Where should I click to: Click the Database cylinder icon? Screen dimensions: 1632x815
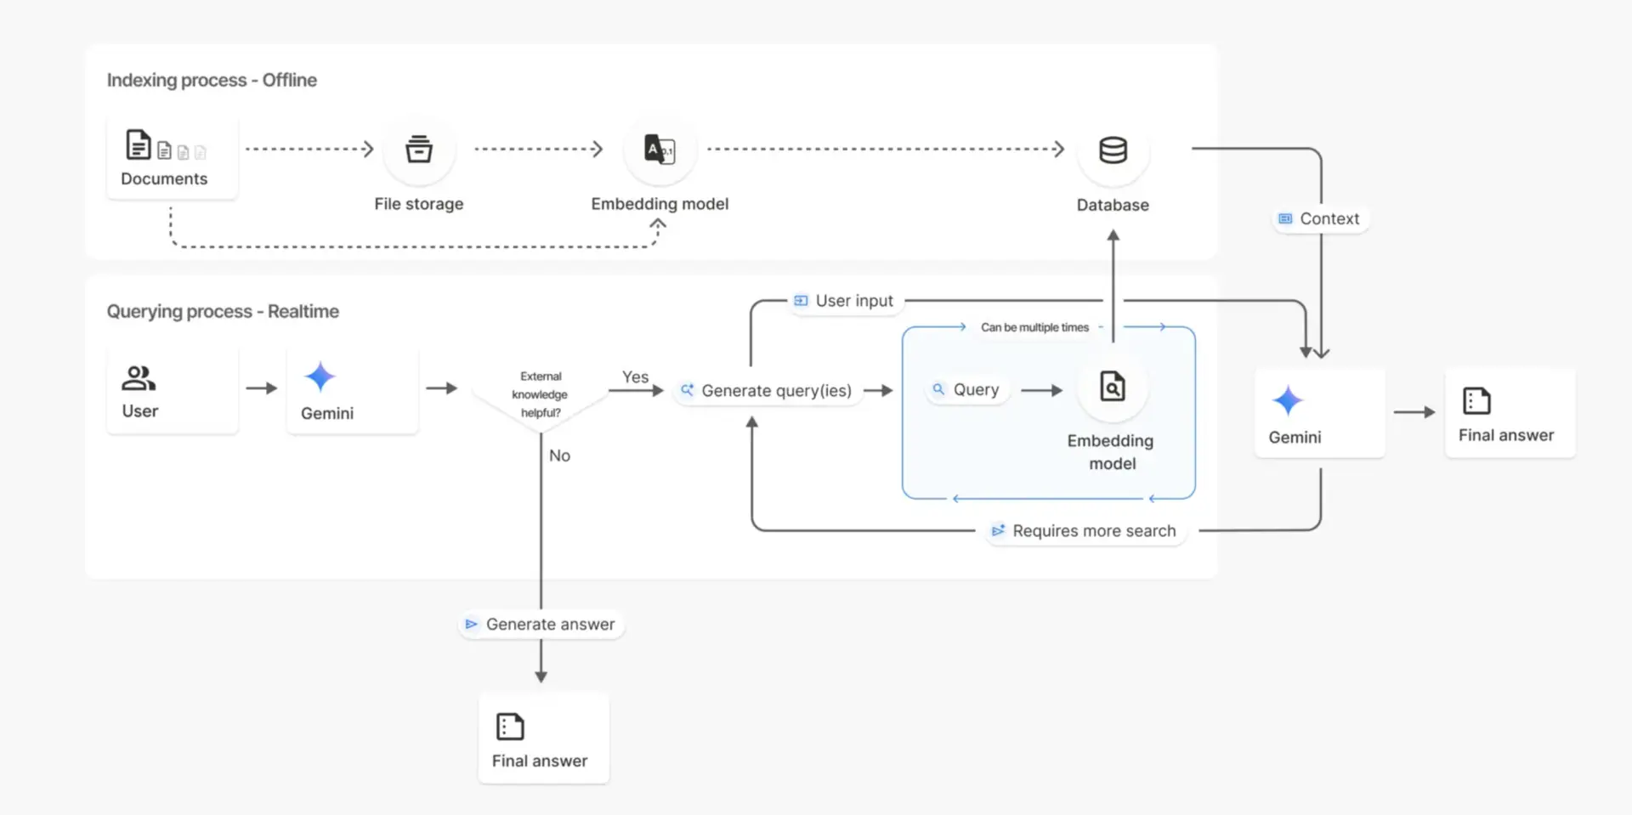(1113, 150)
